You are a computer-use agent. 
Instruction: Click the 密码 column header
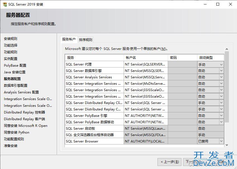(x=183, y=57)
